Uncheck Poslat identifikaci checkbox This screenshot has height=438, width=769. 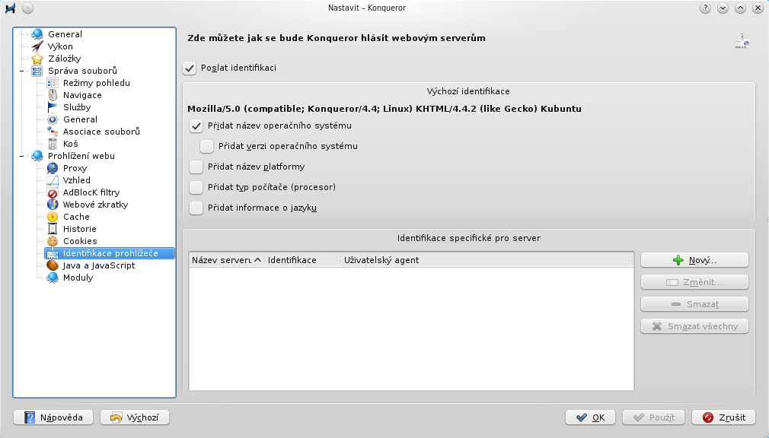[x=190, y=68]
